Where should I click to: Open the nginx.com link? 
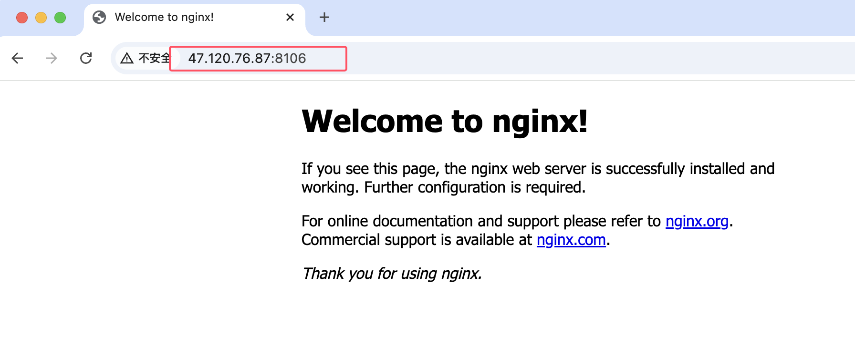pos(571,240)
